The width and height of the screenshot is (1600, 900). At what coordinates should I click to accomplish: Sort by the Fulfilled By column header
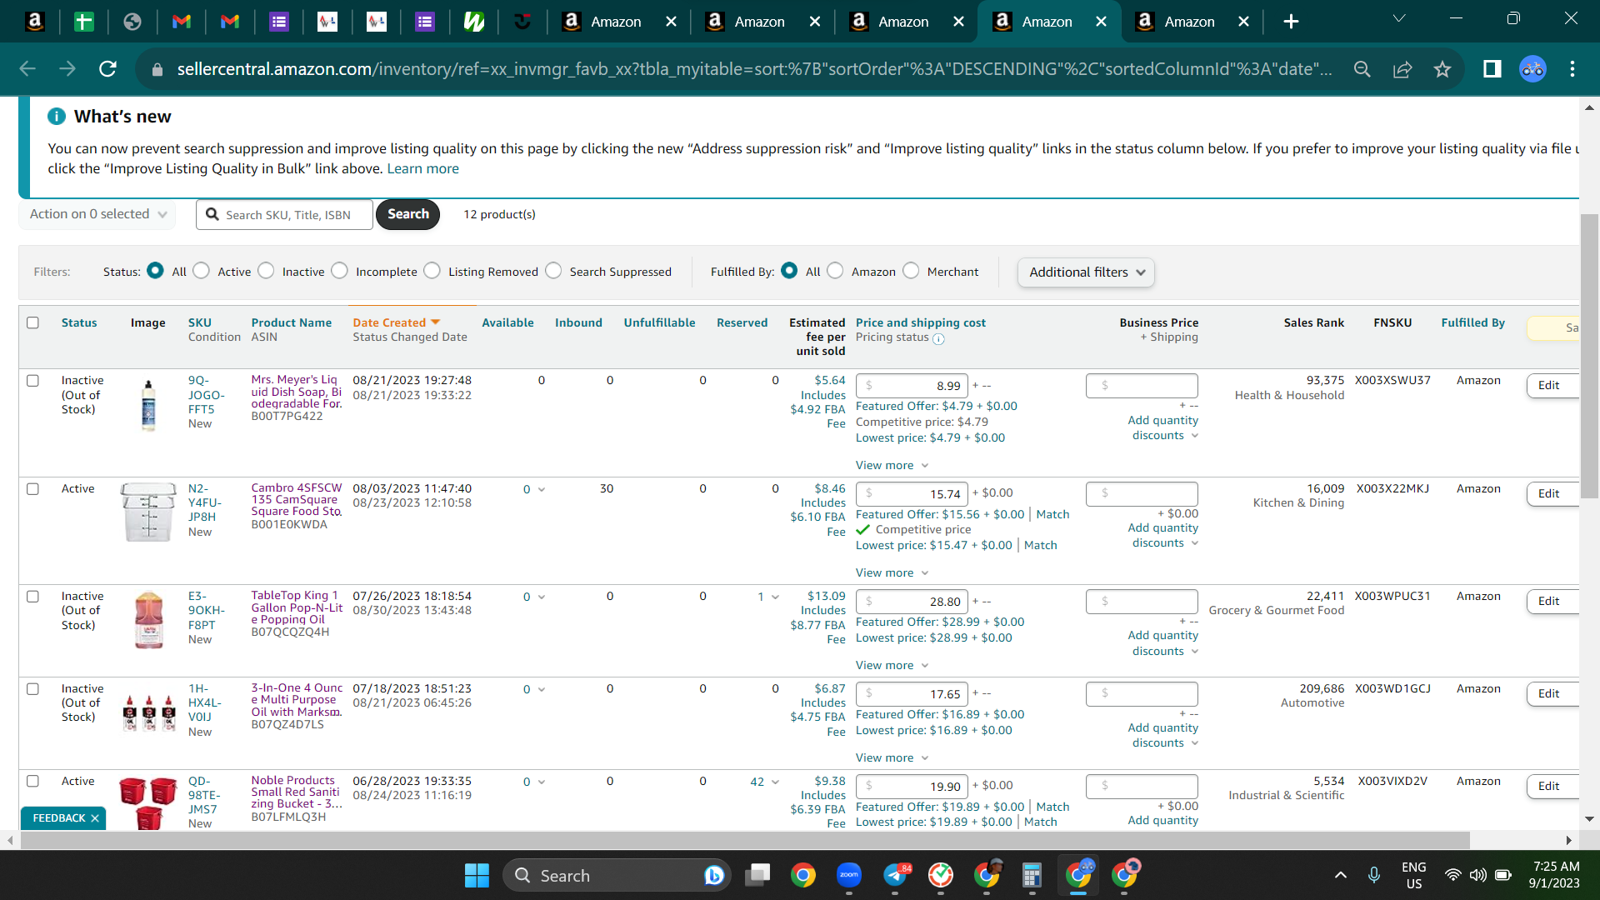[1472, 322]
